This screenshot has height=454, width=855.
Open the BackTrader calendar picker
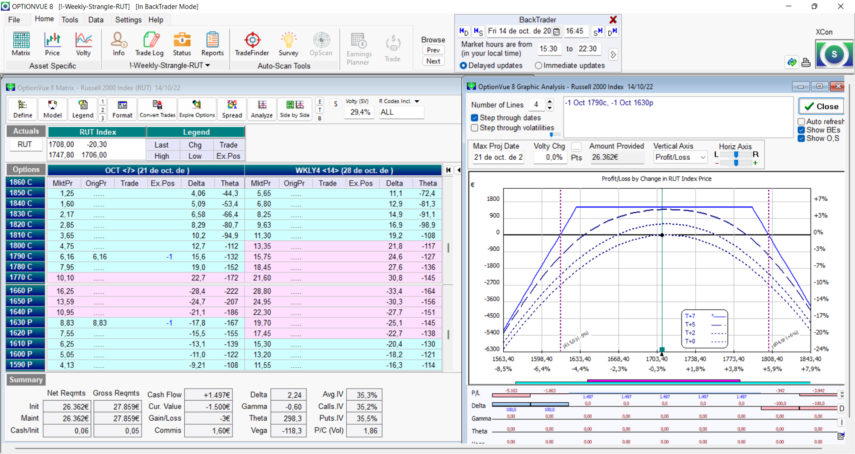[556, 31]
